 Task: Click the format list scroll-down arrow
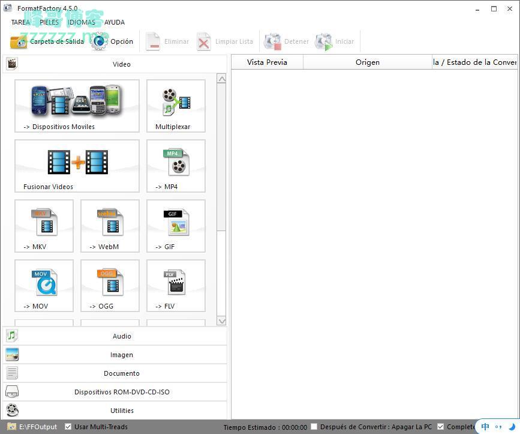click(x=221, y=321)
